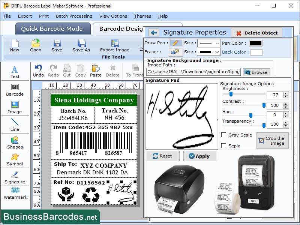Open the Draw Pen size dropdown
The height and width of the screenshot is (225, 300).
coord(217,43)
